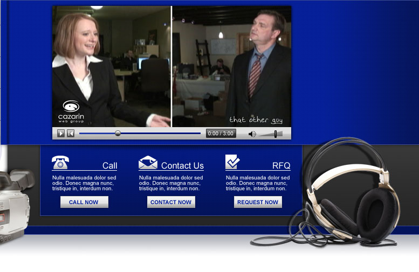This screenshot has width=419, height=272.
Task: Open the Contact Us heading link
Action: pyautogui.click(x=182, y=166)
